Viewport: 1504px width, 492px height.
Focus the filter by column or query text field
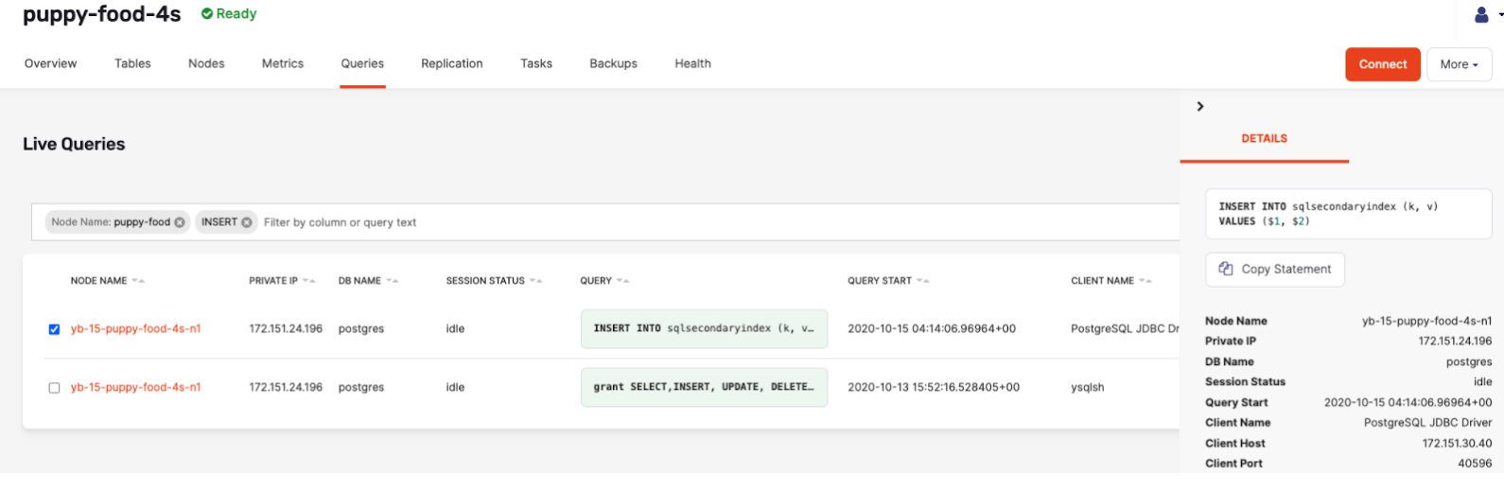[662, 222]
